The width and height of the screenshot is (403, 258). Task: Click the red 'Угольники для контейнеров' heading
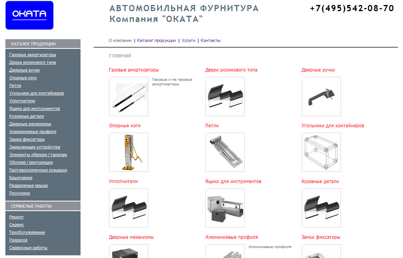[x=333, y=126]
